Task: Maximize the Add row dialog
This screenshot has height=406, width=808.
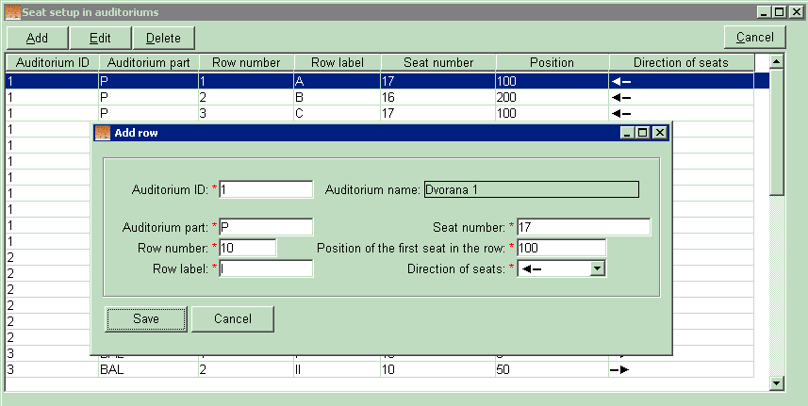Action: coord(643,133)
